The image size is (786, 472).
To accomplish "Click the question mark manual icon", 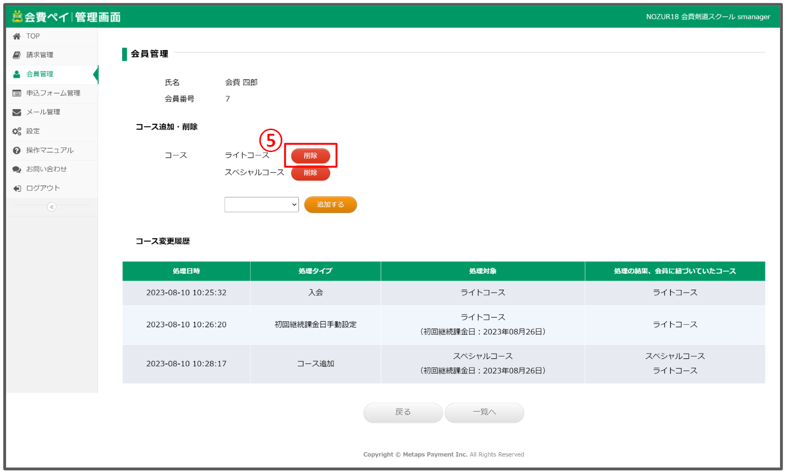I will 17,151.
